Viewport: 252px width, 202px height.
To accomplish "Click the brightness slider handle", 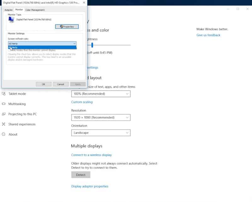I will tap(92, 45).
